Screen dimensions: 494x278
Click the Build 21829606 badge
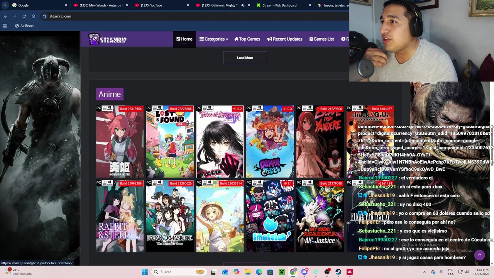[x=331, y=109]
